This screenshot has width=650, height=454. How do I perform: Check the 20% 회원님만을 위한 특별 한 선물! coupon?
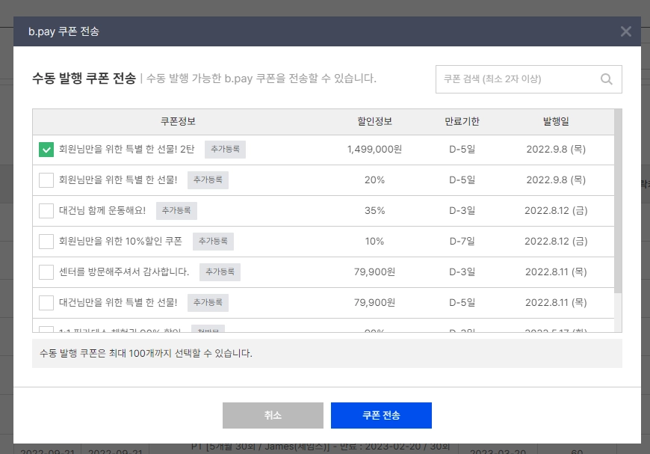pos(46,180)
